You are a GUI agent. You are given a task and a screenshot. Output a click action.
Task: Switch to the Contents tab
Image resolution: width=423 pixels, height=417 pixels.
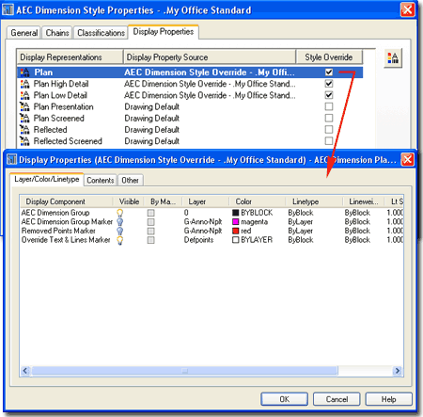point(101,181)
